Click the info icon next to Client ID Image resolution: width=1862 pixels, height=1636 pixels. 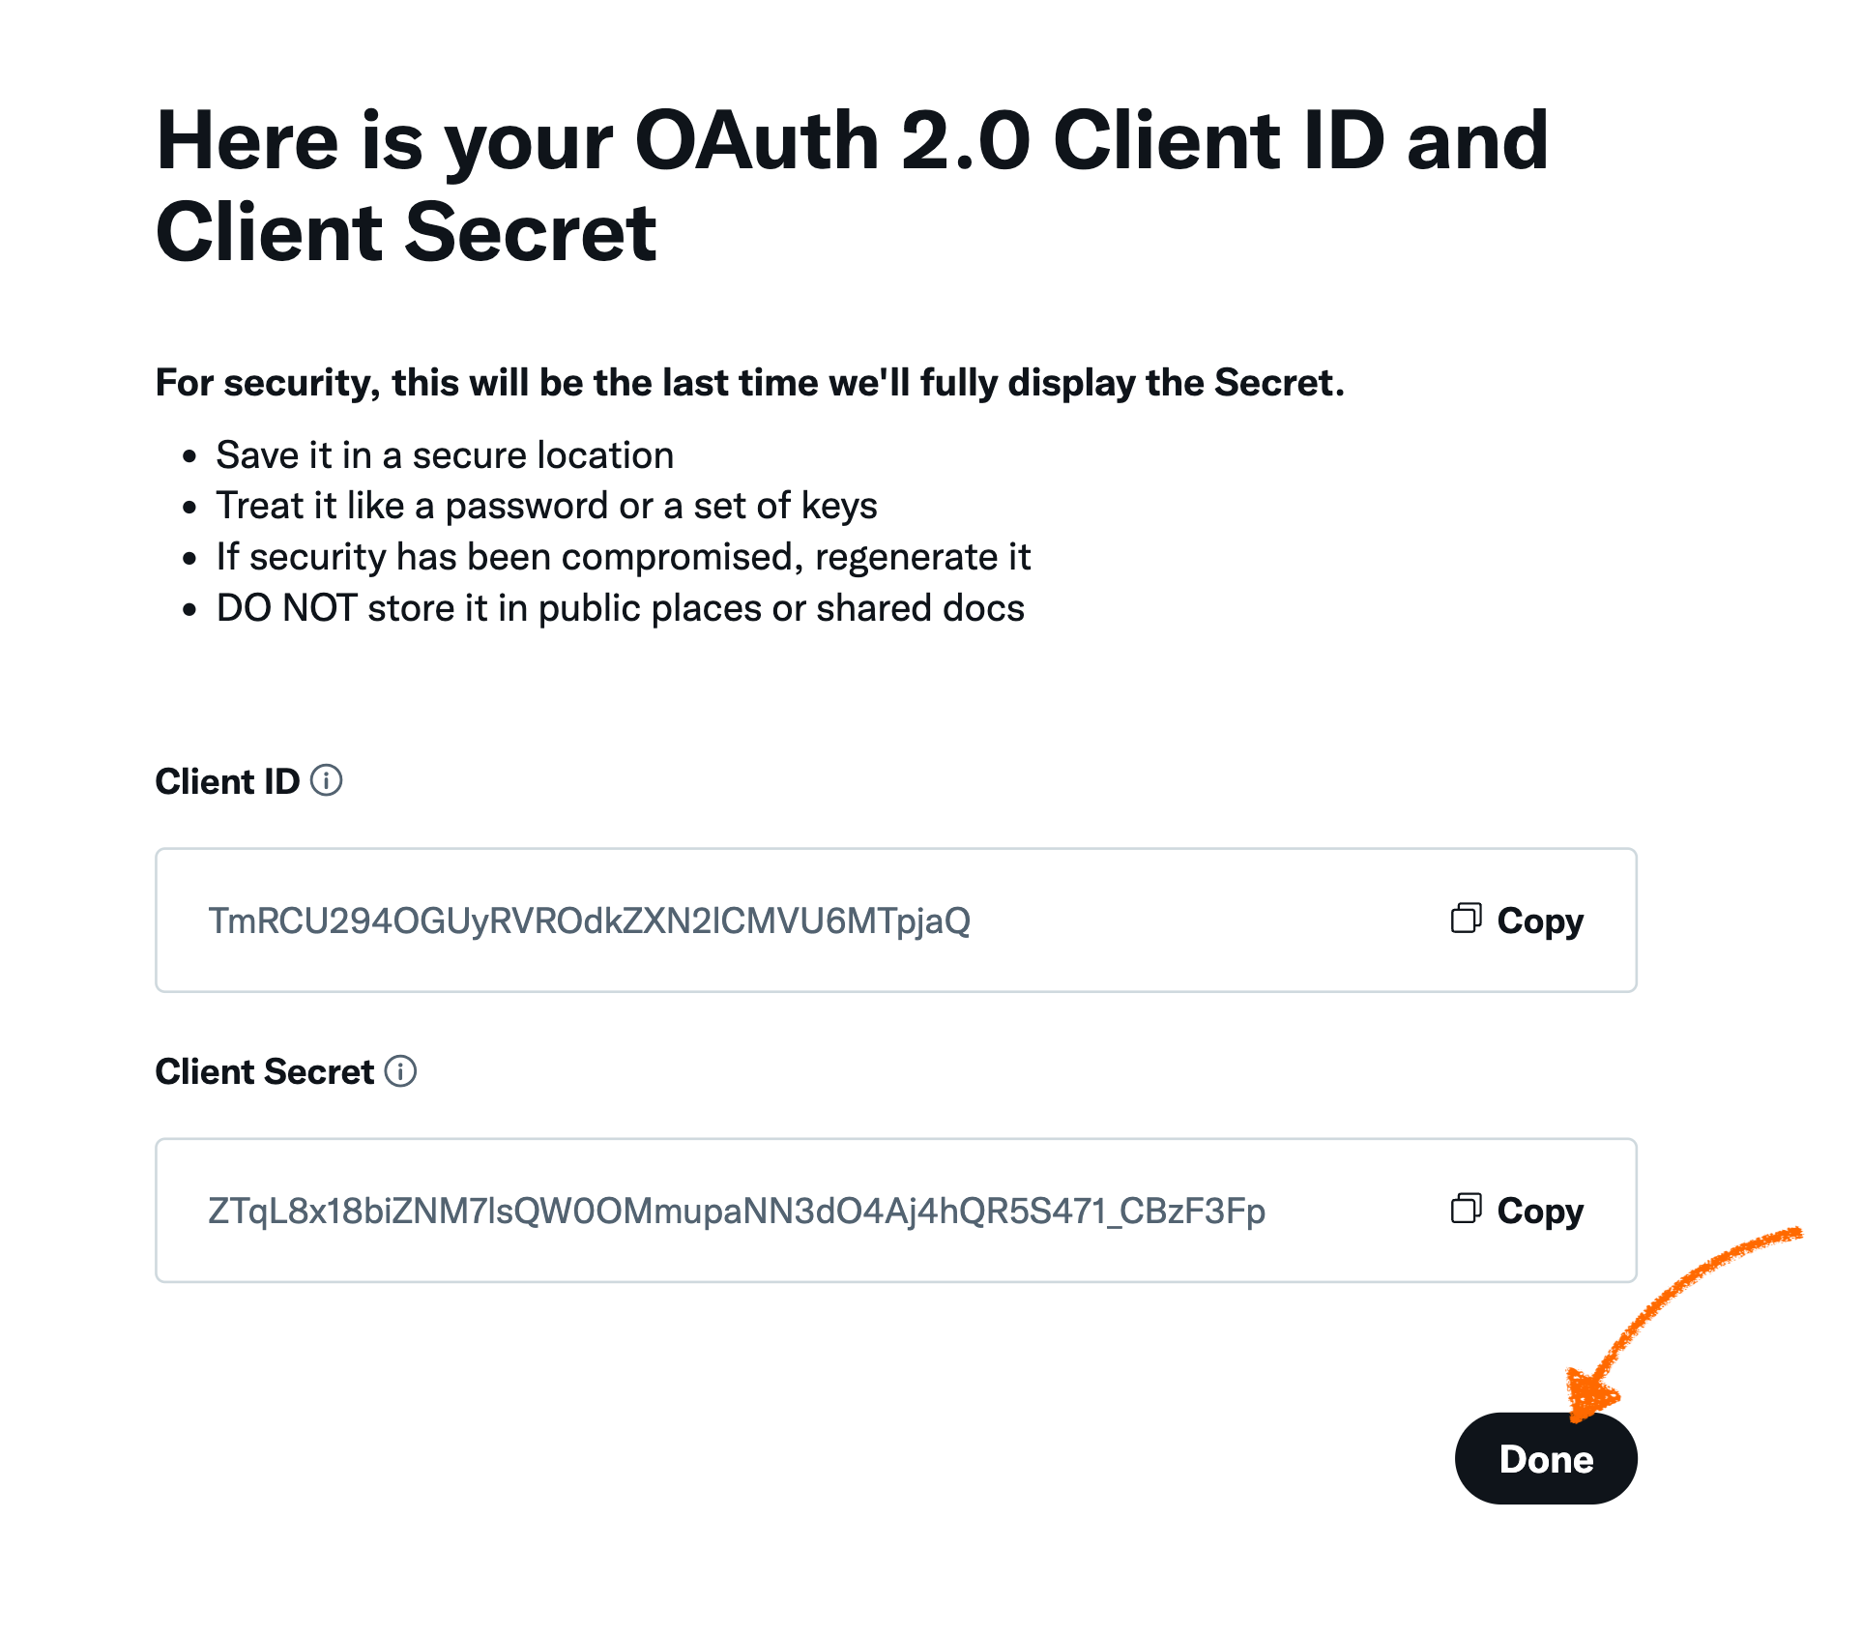326,780
